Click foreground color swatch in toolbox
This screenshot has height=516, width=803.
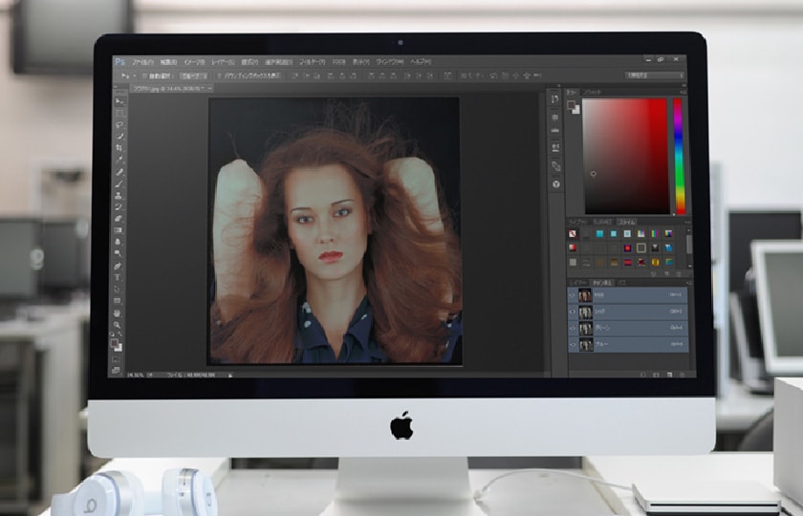115,342
